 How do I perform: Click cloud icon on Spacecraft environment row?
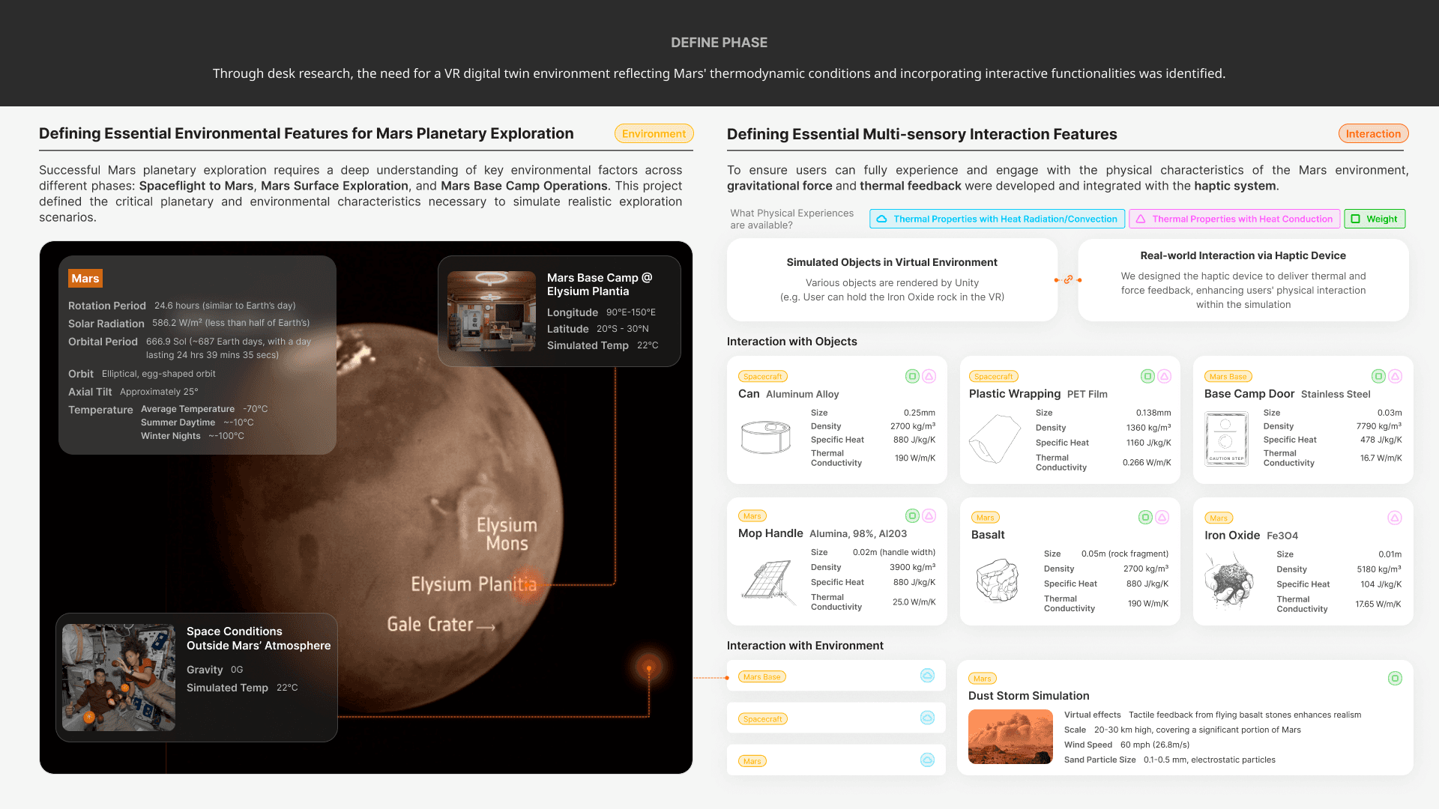927,718
